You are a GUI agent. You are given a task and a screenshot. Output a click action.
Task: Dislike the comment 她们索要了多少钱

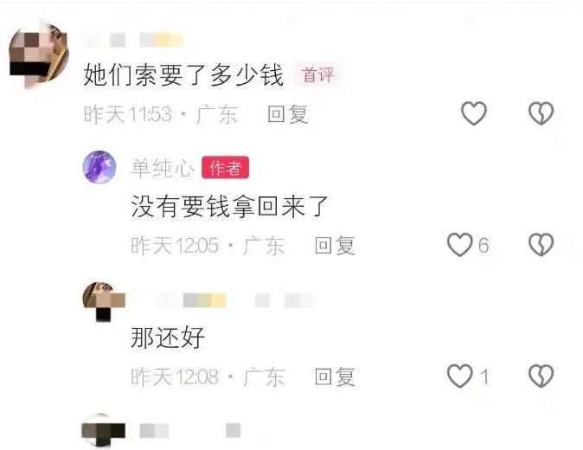point(541,113)
